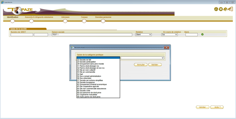236x119 pixels.
Task: Close the catégorie juridique dialog
Action: pyautogui.click(x=166, y=47)
